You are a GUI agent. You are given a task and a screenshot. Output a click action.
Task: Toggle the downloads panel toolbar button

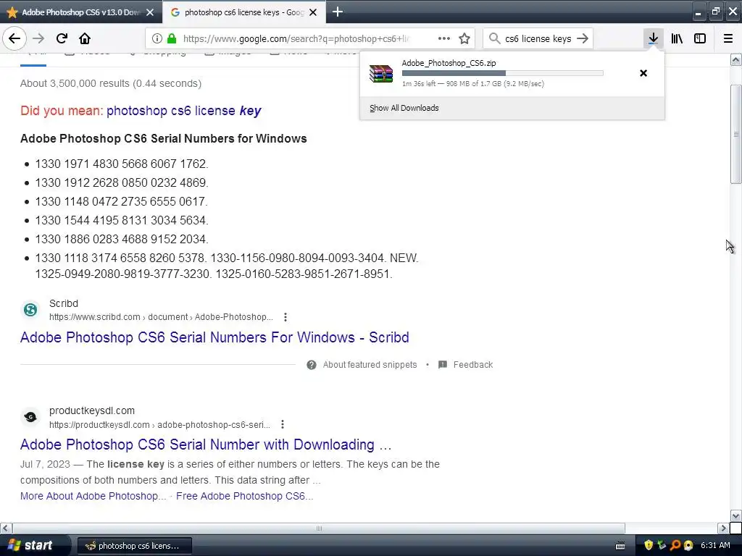653,38
